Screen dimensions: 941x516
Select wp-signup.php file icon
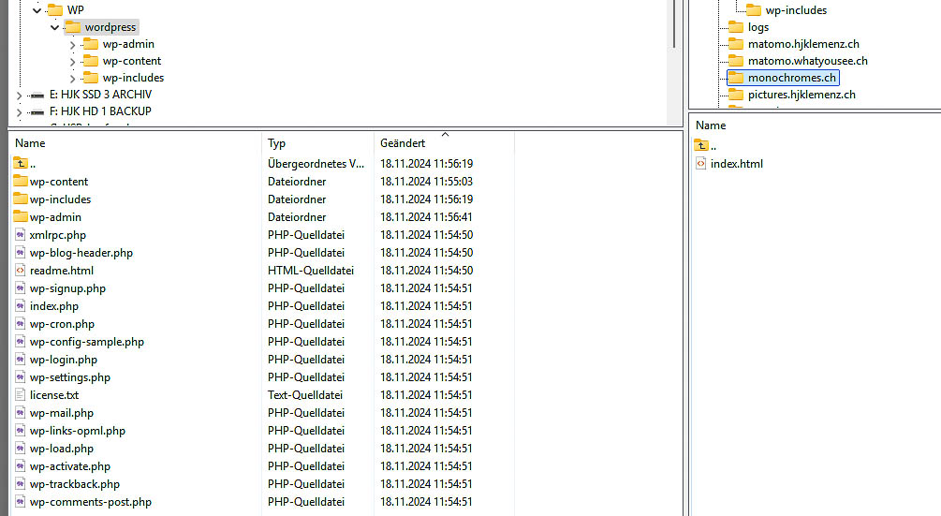(21, 288)
